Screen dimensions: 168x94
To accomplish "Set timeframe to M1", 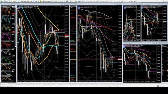I will pos(86,1).
